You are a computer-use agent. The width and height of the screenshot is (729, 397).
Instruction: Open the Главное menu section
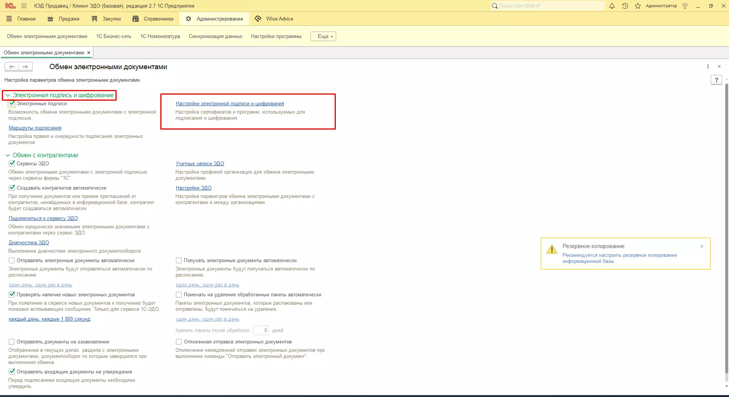[27, 19]
